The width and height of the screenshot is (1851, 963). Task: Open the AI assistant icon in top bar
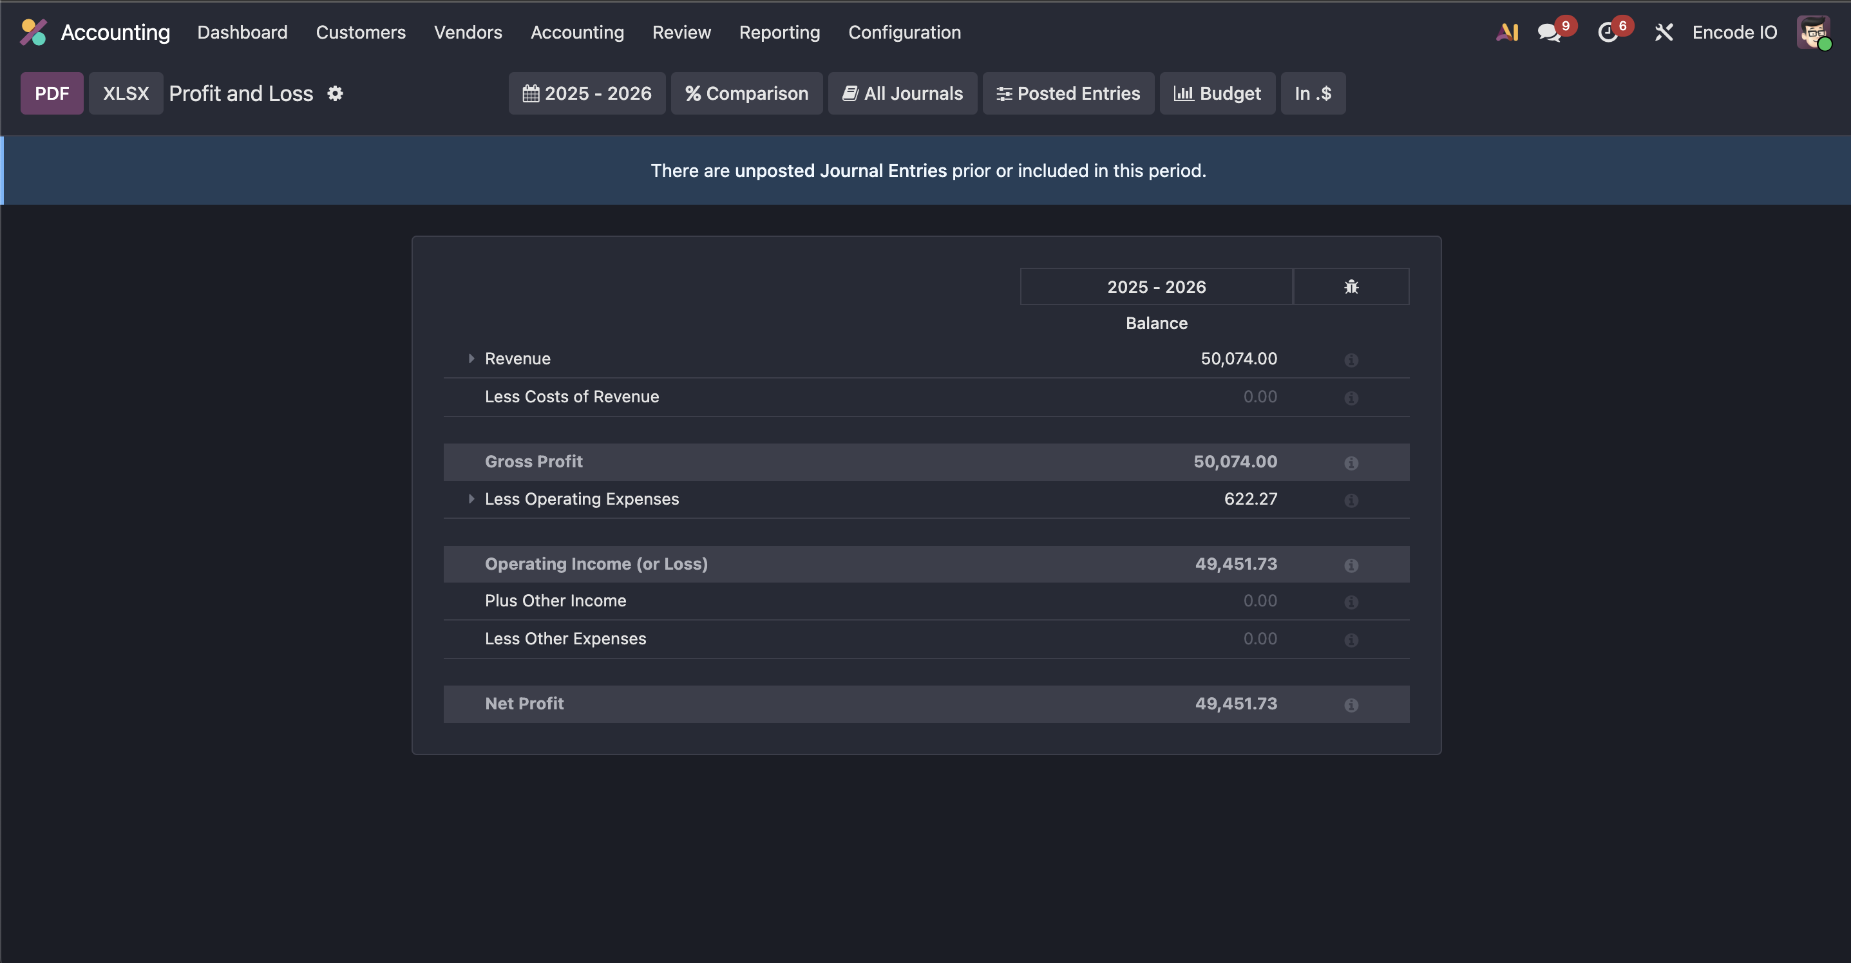pyautogui.click(x=1507, y=32)
